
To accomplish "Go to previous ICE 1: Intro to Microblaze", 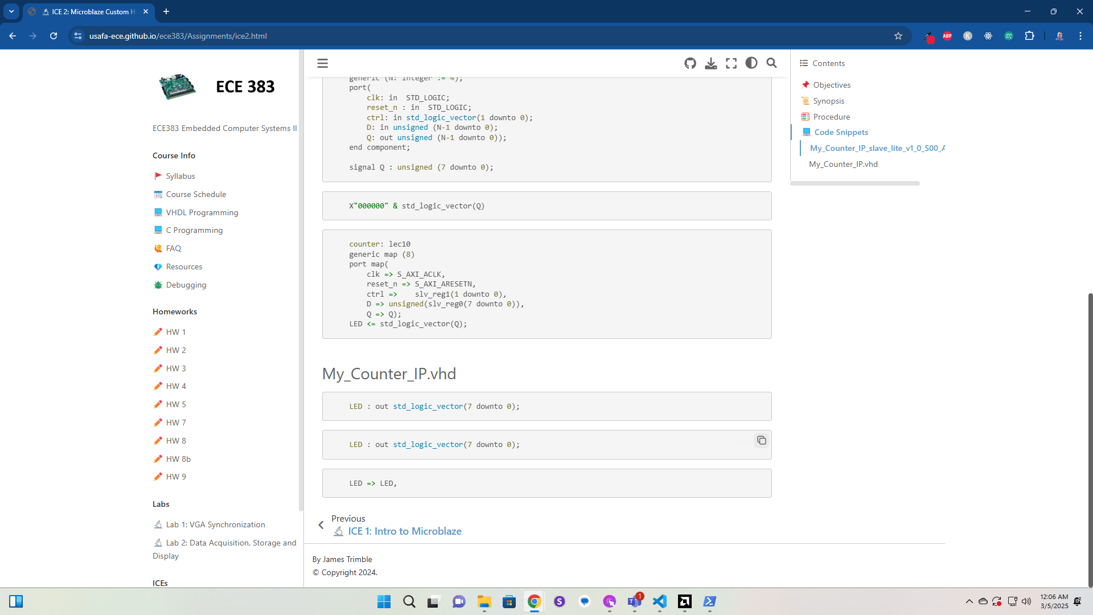I will coord(404,531).
